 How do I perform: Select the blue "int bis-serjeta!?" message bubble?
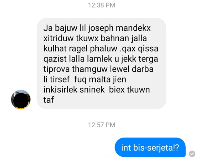pyautogui.click(x=150, y=147)
